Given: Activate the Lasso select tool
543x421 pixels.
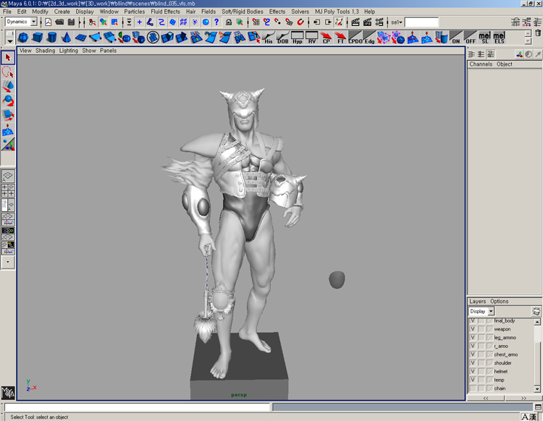Looking at the screenshot, I should click(x=8, y=72).
